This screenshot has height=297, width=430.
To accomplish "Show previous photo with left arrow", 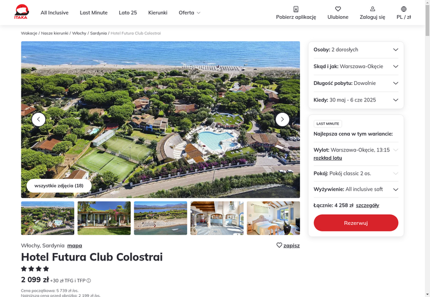I will click(39, 119).
